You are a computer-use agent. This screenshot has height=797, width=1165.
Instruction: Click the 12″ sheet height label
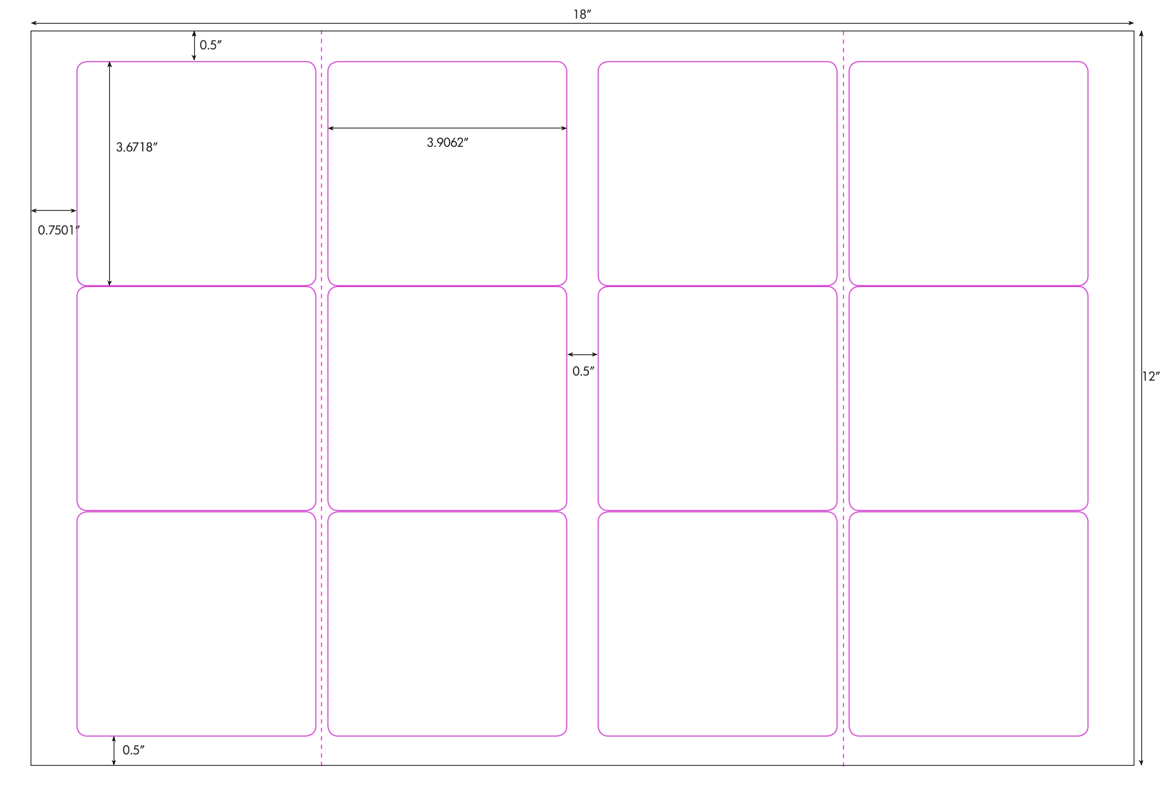[x=1151, y=376]
